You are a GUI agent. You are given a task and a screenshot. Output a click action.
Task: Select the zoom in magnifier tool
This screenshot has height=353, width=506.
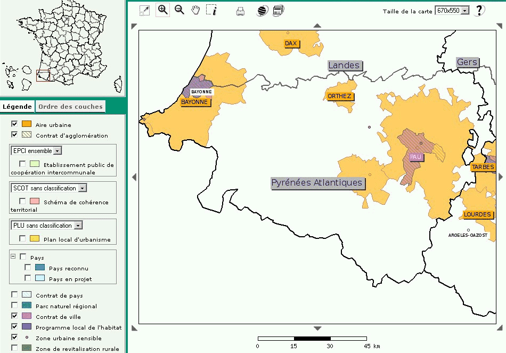point(162,10)
